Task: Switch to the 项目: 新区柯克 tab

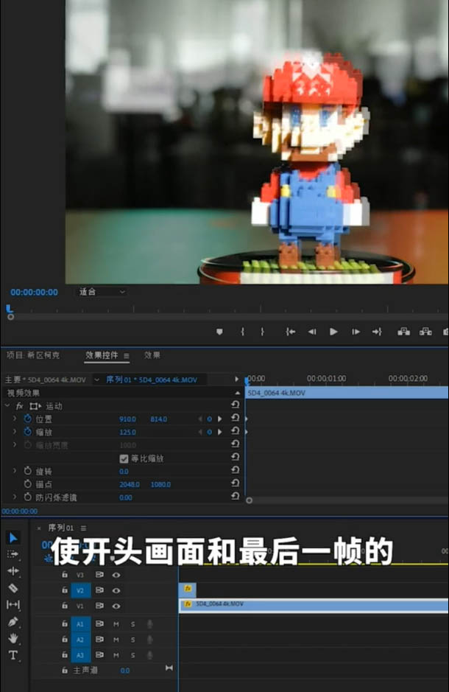Action: (33, 355)
